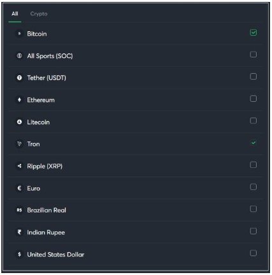Check the United States Dollar checkbox

[254, 253]
